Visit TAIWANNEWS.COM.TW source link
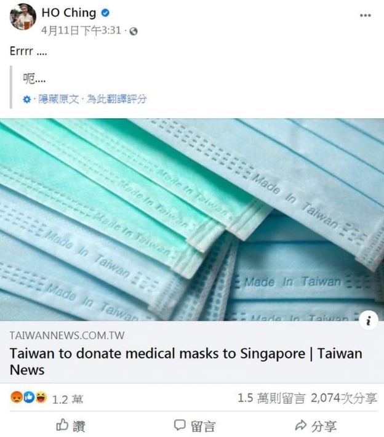This screenshot has height=437, width=384. 67,335
